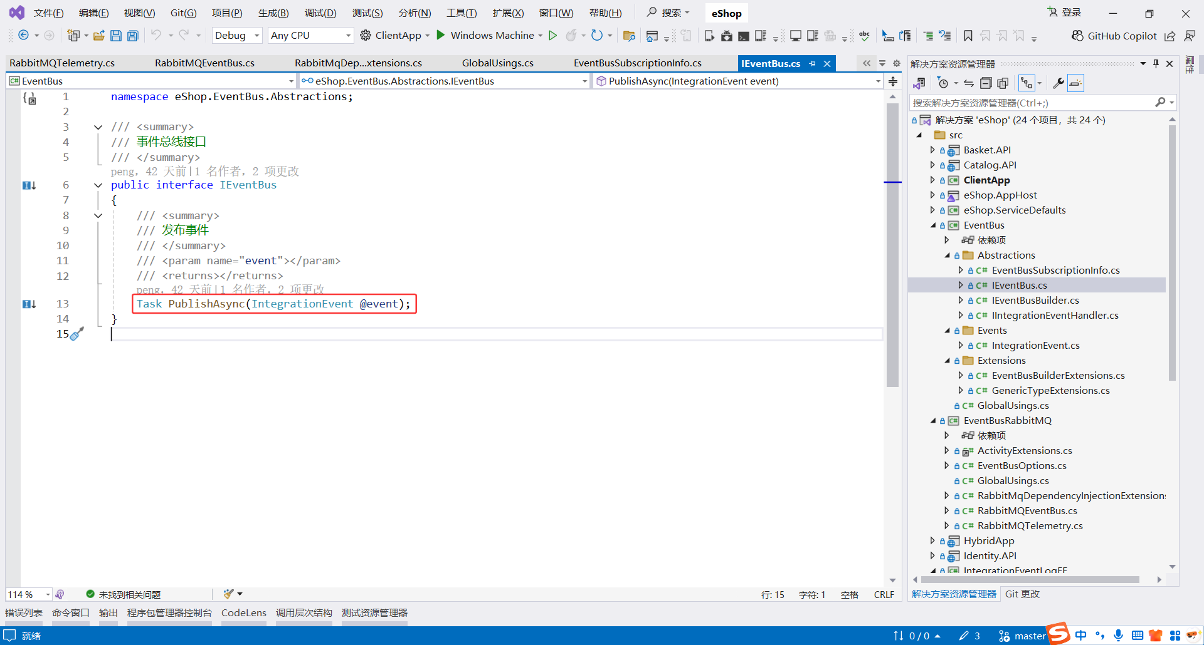The image size is (1204, 645).
Task: Click the Undo arrow icon
Action: tap(156, 36)
